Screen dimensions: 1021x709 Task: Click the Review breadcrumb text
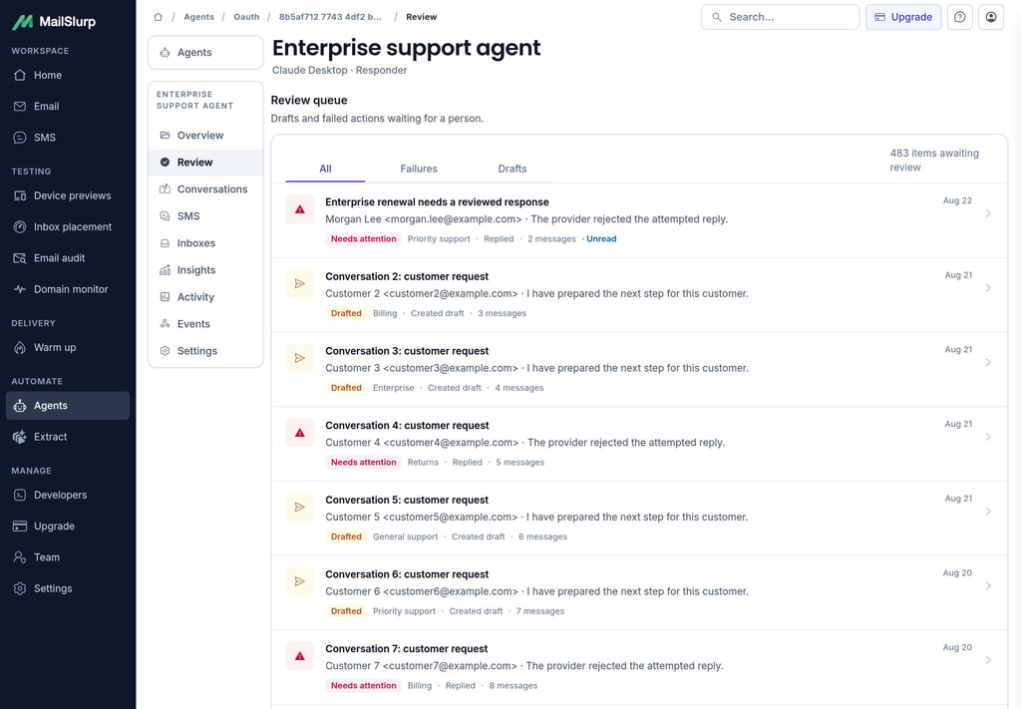coord(422,17)
